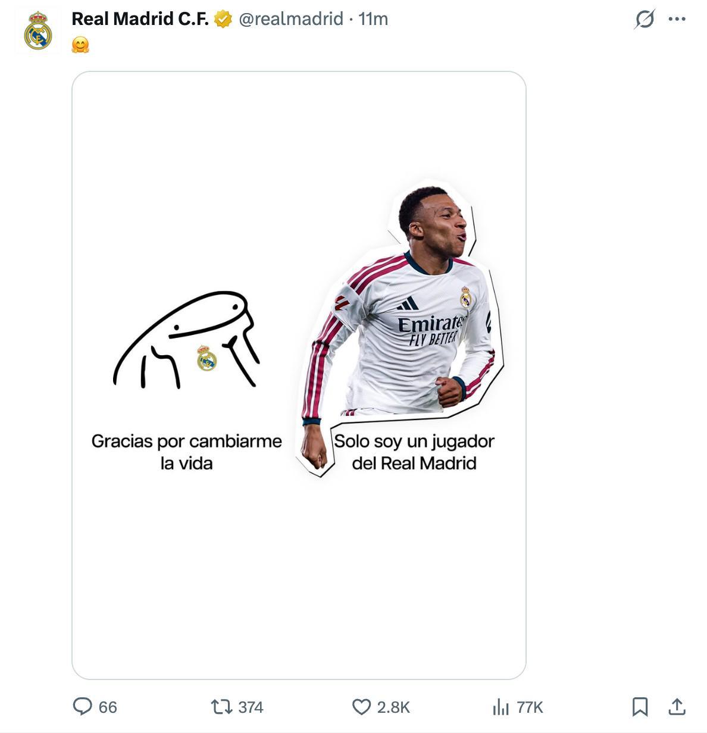Open the @realmadrid handle link
The image size is (707, 733).
pos(291,19)
